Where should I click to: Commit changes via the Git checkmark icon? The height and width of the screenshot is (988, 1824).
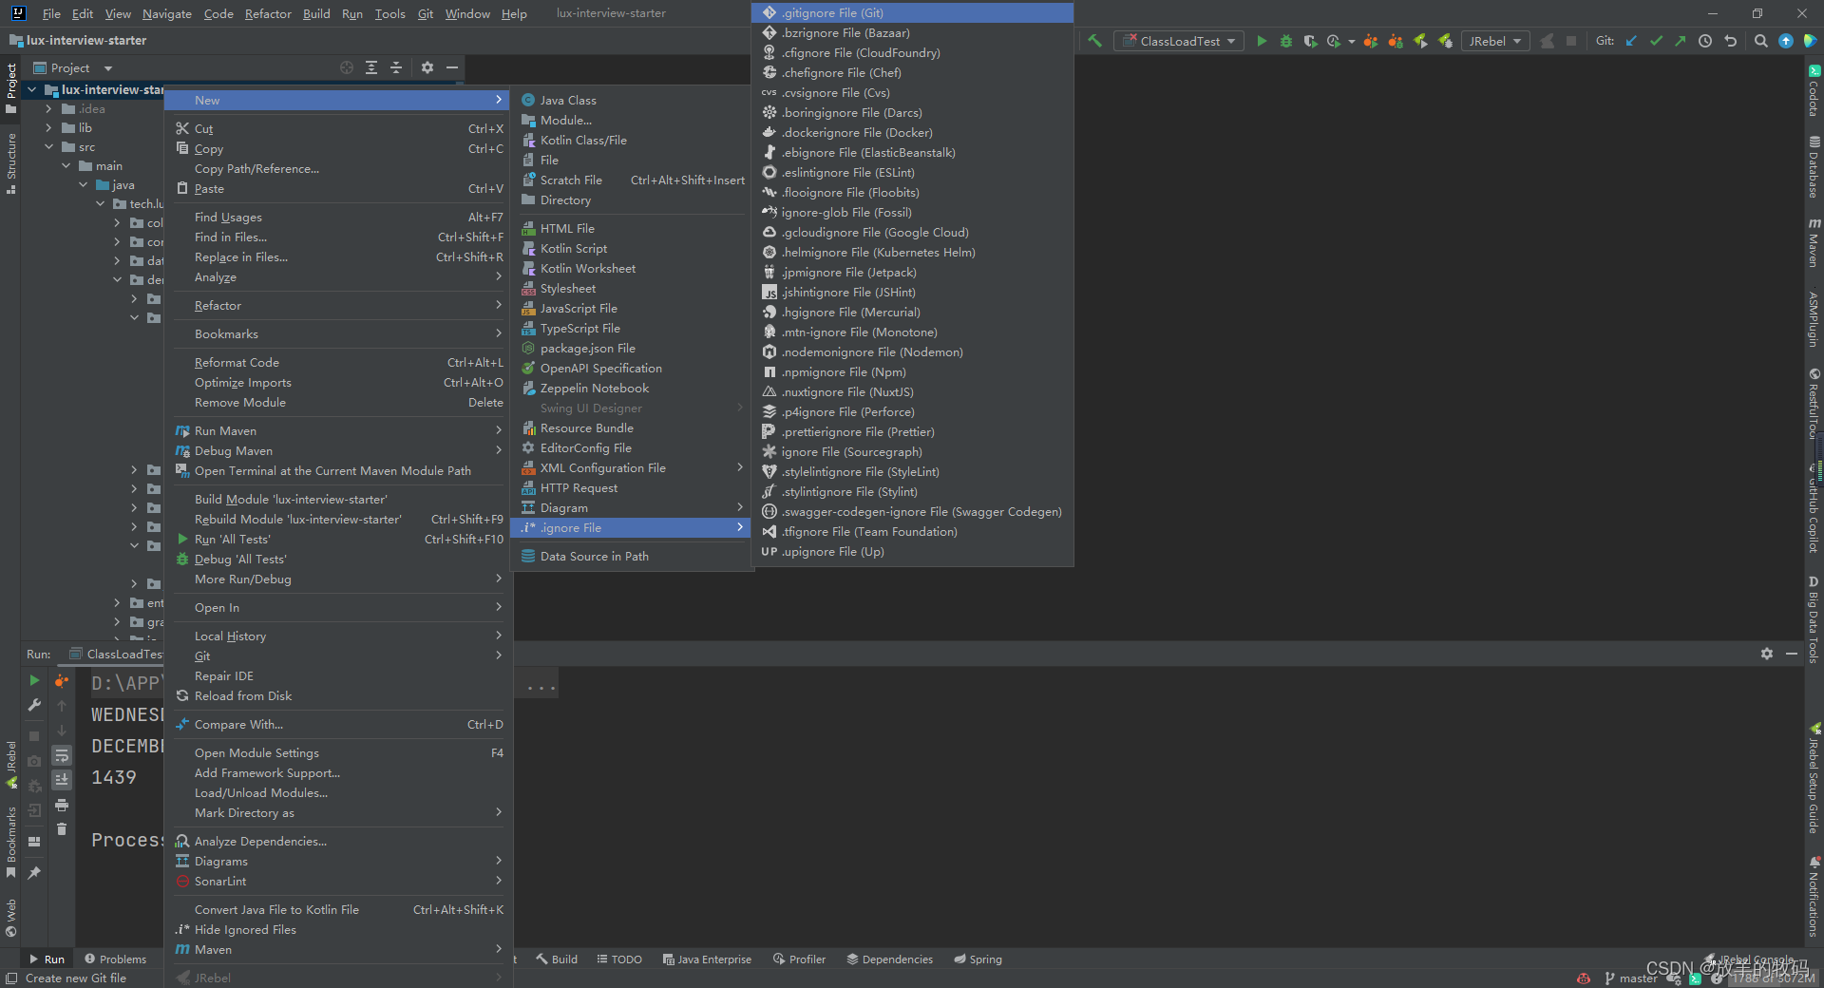click(x=1656, y=41)
